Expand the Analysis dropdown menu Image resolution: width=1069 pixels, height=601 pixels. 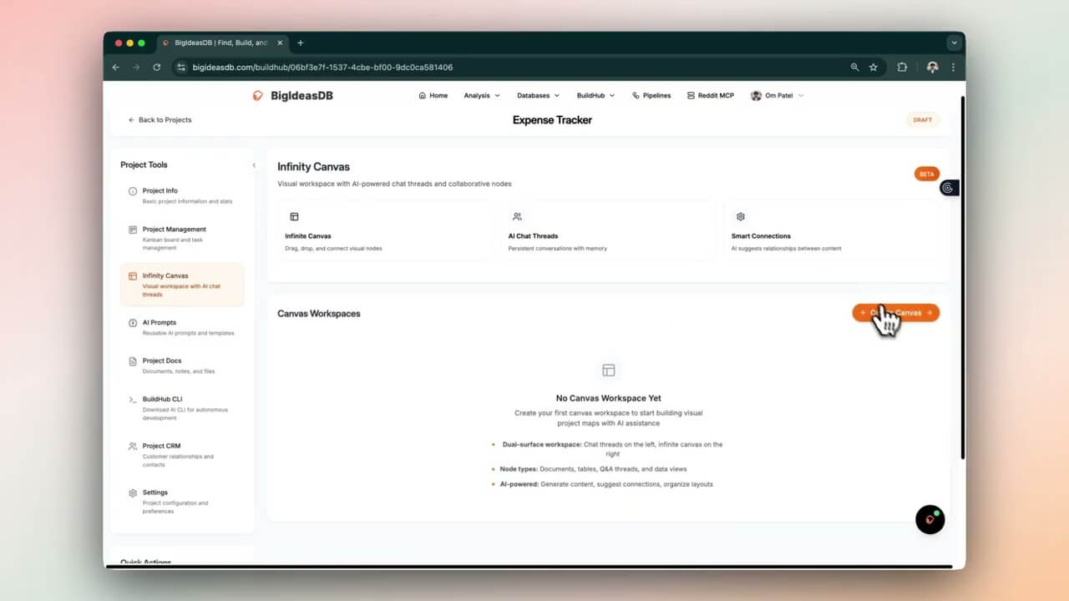coord(482,96)
